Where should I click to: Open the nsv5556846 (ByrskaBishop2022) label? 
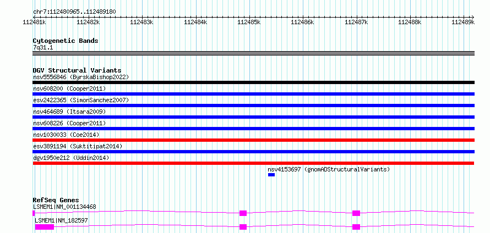(x=81, y=77)
